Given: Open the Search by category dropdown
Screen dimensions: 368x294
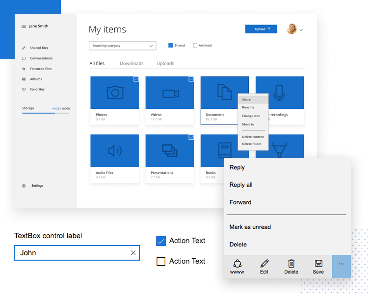Looking at the screenshot, I should (x=123, y=46).
